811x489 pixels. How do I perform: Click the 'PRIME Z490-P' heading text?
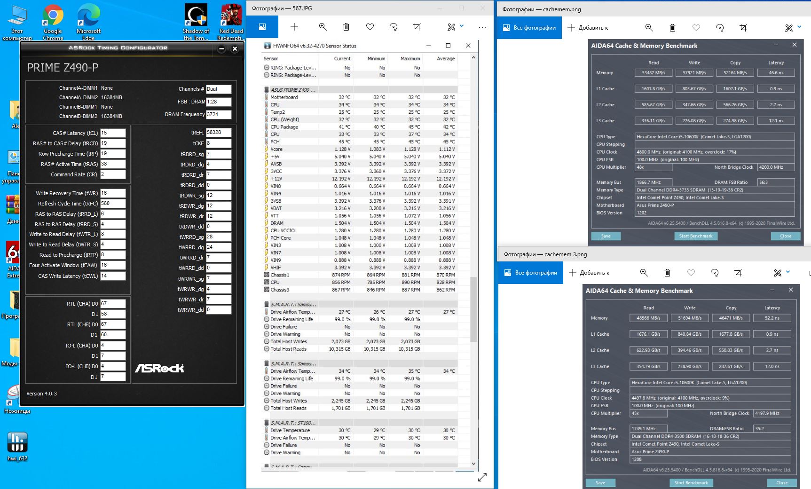(x=63, y=68)
